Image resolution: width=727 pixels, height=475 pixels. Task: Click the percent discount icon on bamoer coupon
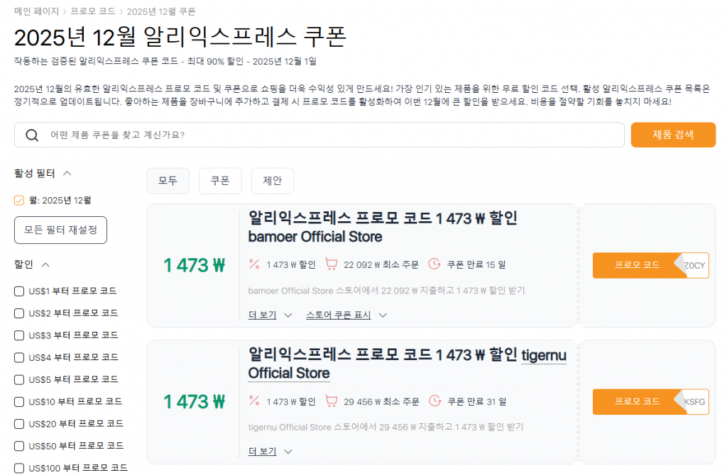[253, 262]
